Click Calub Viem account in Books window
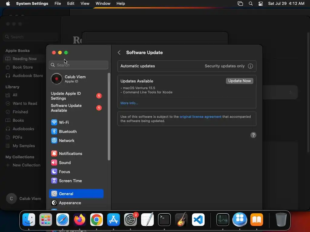 (24, 199)
